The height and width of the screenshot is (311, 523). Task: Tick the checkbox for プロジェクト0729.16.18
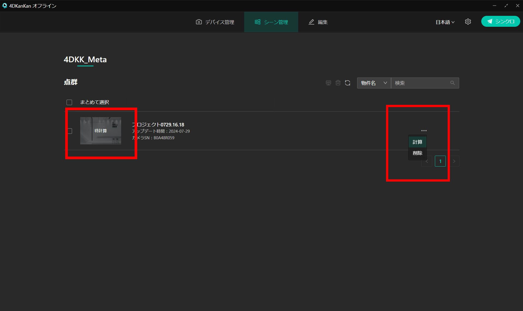pos(70,131)
